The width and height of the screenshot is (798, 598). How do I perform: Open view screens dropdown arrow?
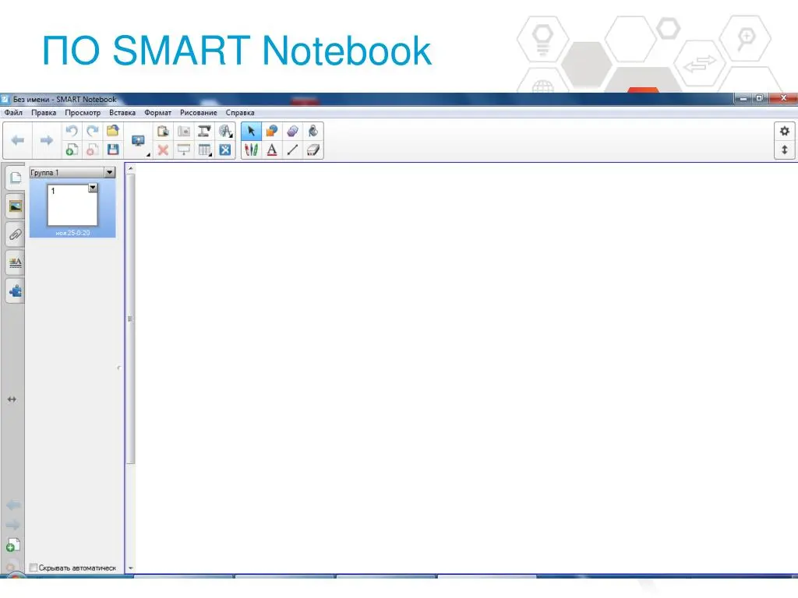point(148,154)
